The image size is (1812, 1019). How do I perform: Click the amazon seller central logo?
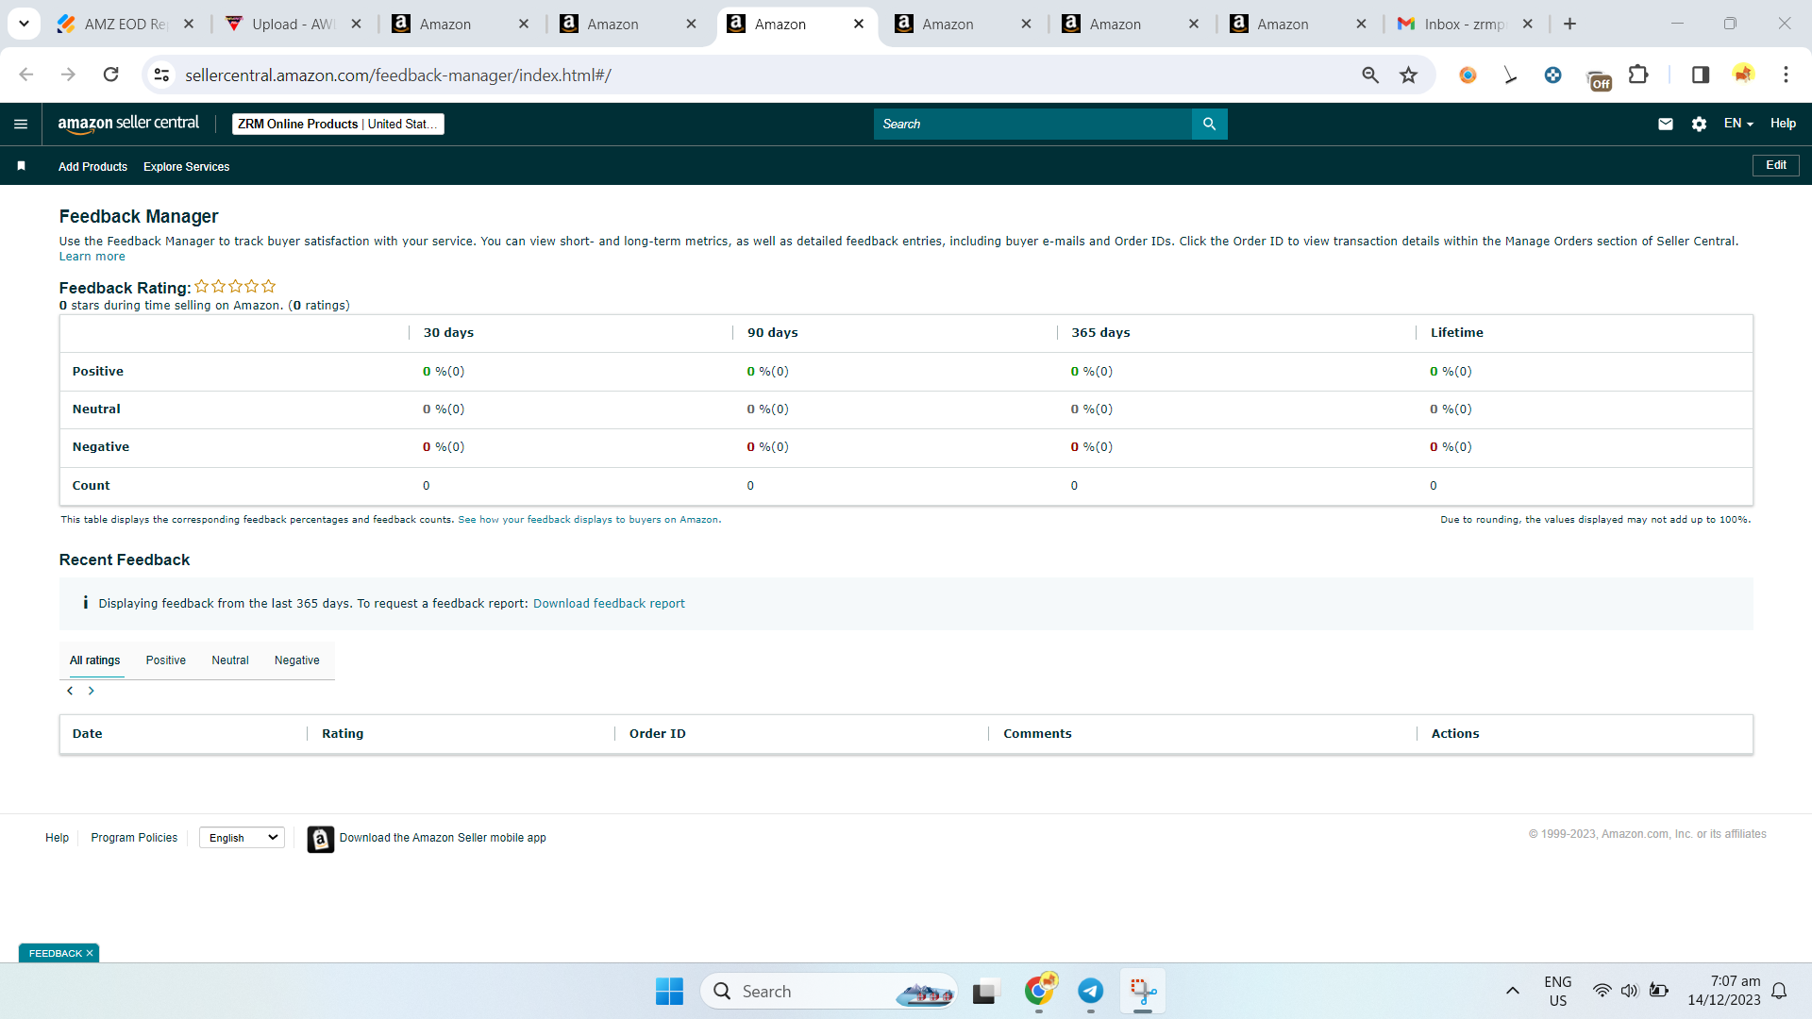128,124
